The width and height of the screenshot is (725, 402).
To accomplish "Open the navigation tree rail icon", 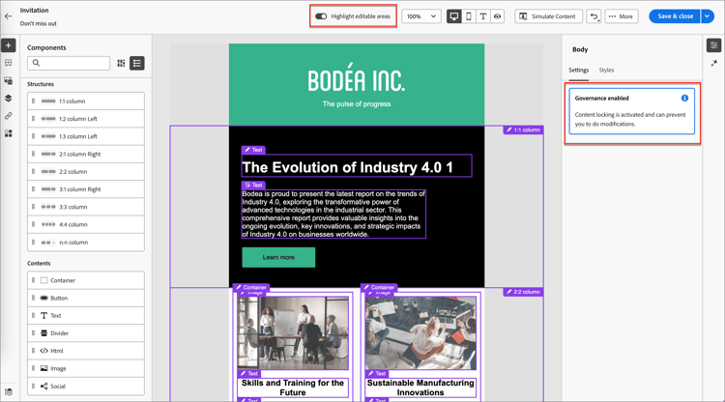I will click(x=9, y=63).
